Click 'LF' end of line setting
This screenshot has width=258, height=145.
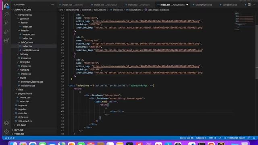220,138
